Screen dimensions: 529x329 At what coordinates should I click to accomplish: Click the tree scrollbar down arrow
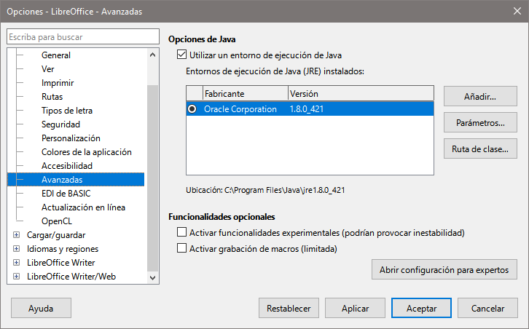[152, 278]
